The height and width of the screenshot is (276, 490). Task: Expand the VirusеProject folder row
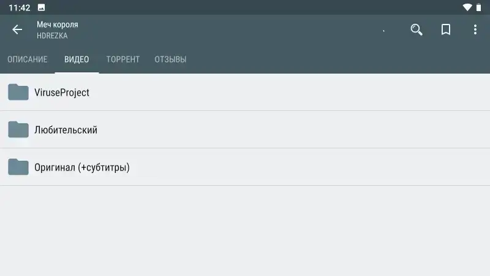click(x=245, y=93)
